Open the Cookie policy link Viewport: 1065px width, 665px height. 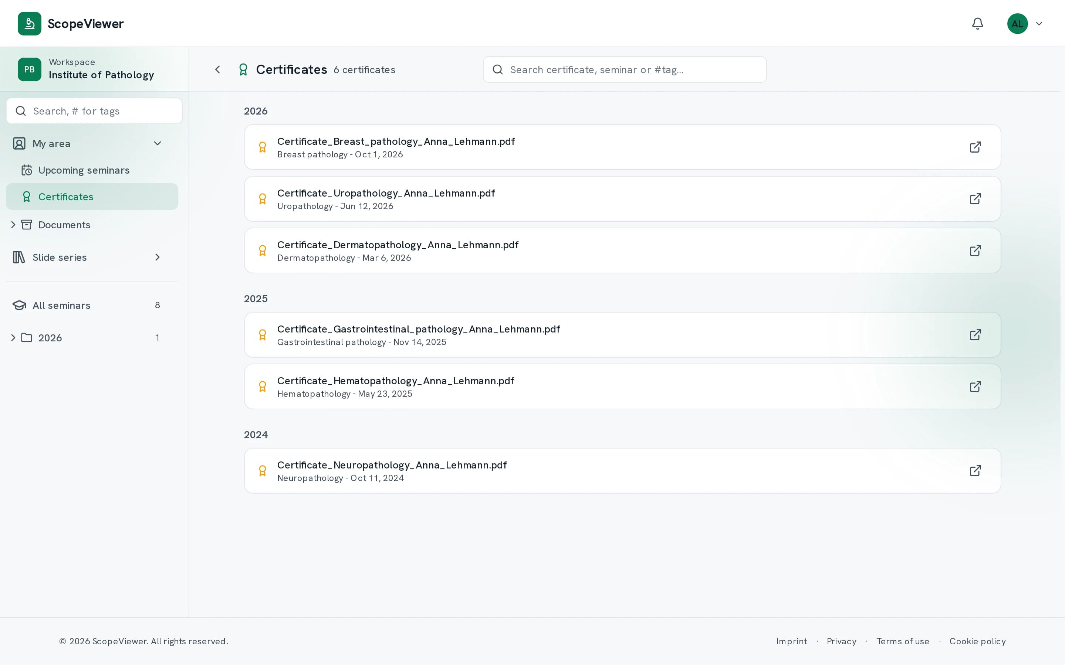[977, 641]
